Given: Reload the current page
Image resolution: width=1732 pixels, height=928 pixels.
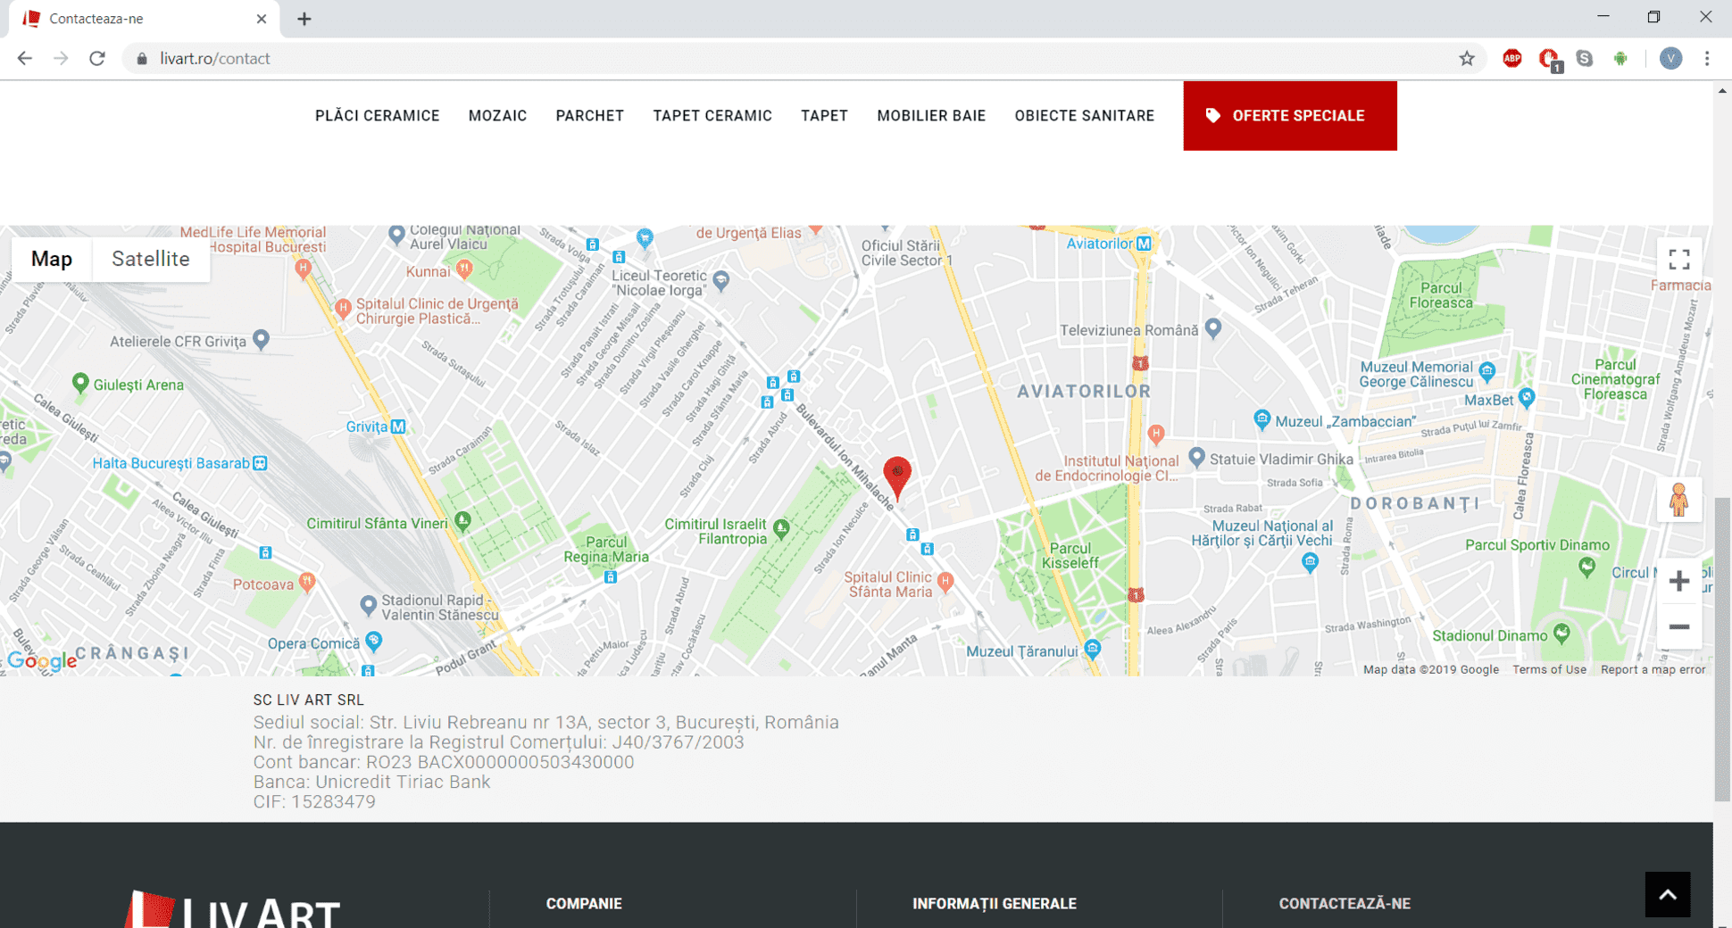Looking at the screenshot, I should coord(97,59).
